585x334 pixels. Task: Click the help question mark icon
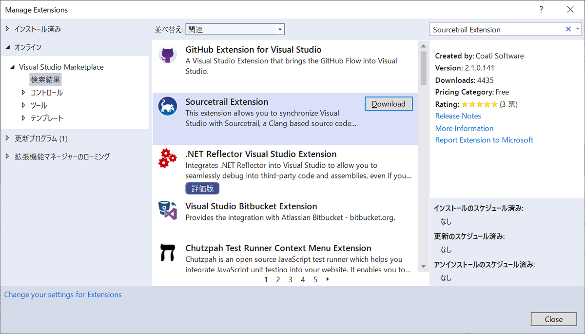541,10
